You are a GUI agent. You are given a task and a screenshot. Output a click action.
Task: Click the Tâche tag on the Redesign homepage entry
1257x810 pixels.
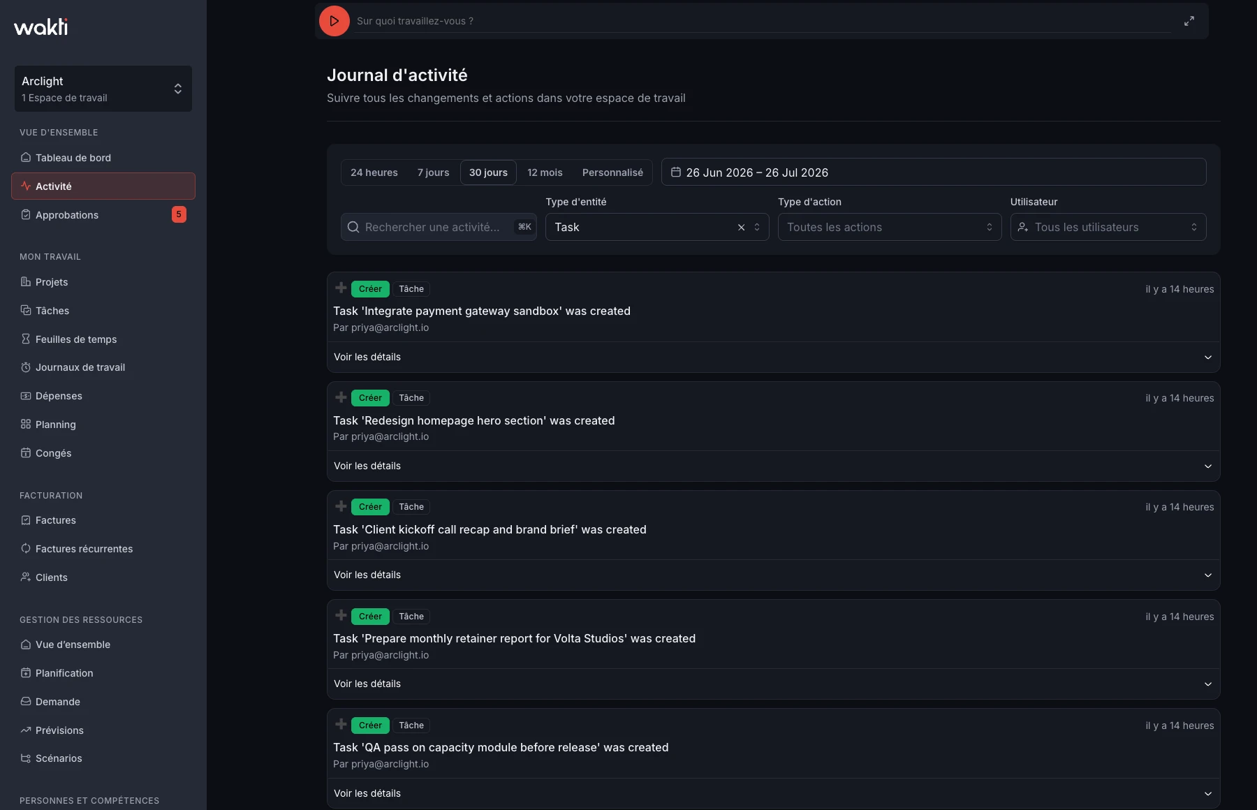click(411, 398)
